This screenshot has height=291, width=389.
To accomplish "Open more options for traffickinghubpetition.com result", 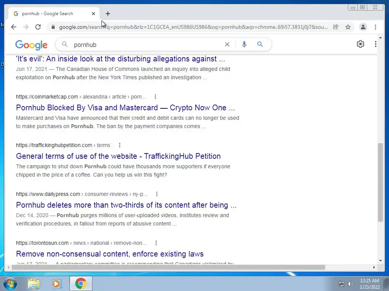I will point(120,145).
